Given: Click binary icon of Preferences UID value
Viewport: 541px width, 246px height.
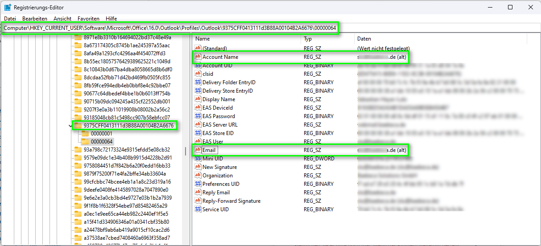Looking at the screenshot, I should [198, 184].
